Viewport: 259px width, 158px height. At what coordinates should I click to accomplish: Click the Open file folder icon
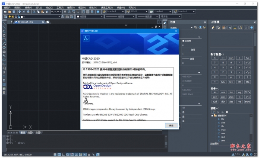pos(9,12)
